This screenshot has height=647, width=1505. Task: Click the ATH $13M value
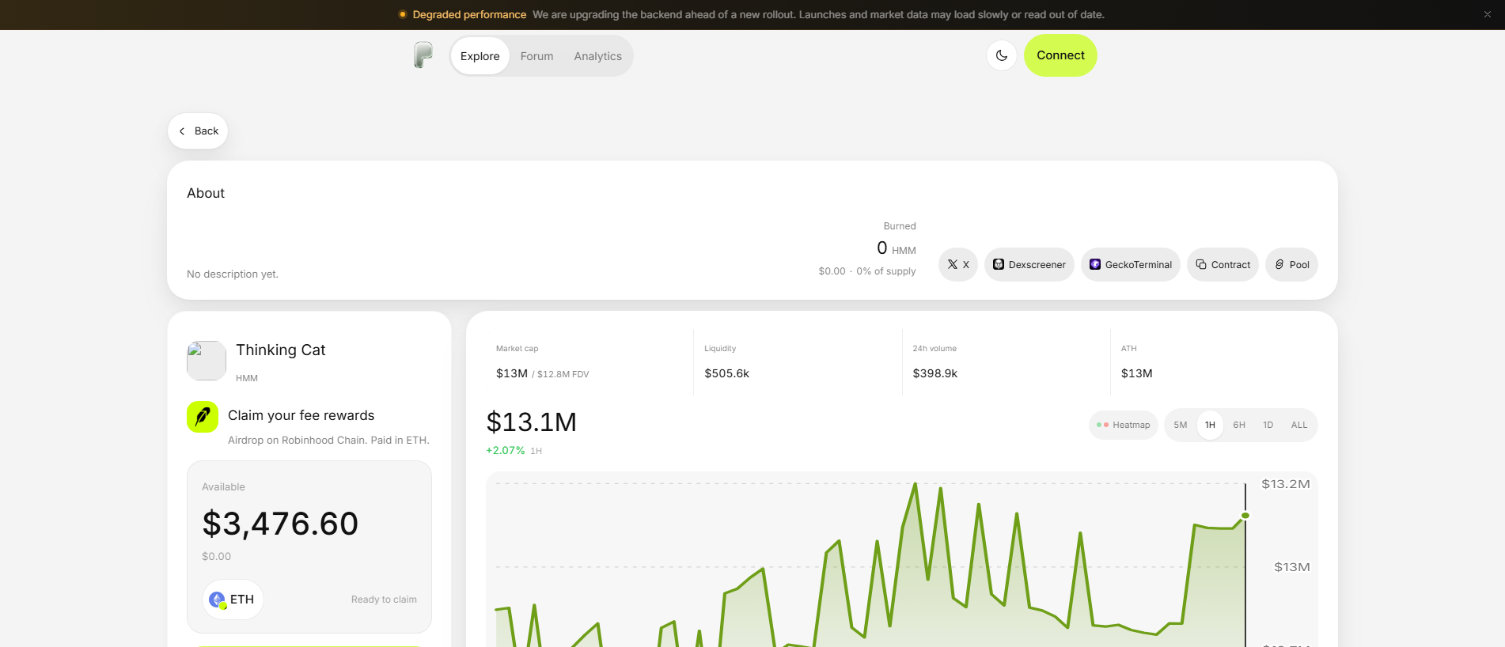pyautogui.click(x=1136, y=373)
